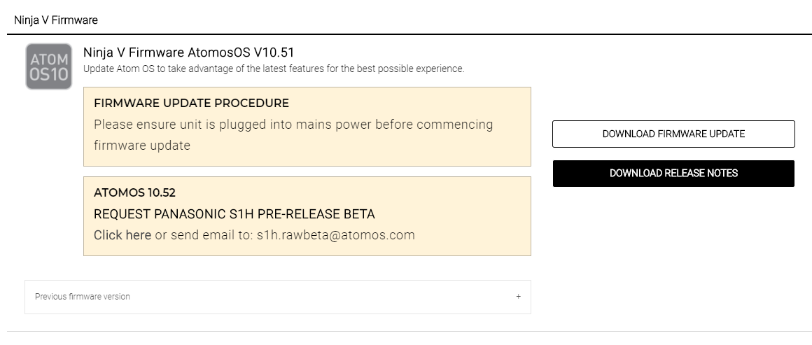Click the Atom OS10 logo icon

pyautogui.click(x=49, y=66)
